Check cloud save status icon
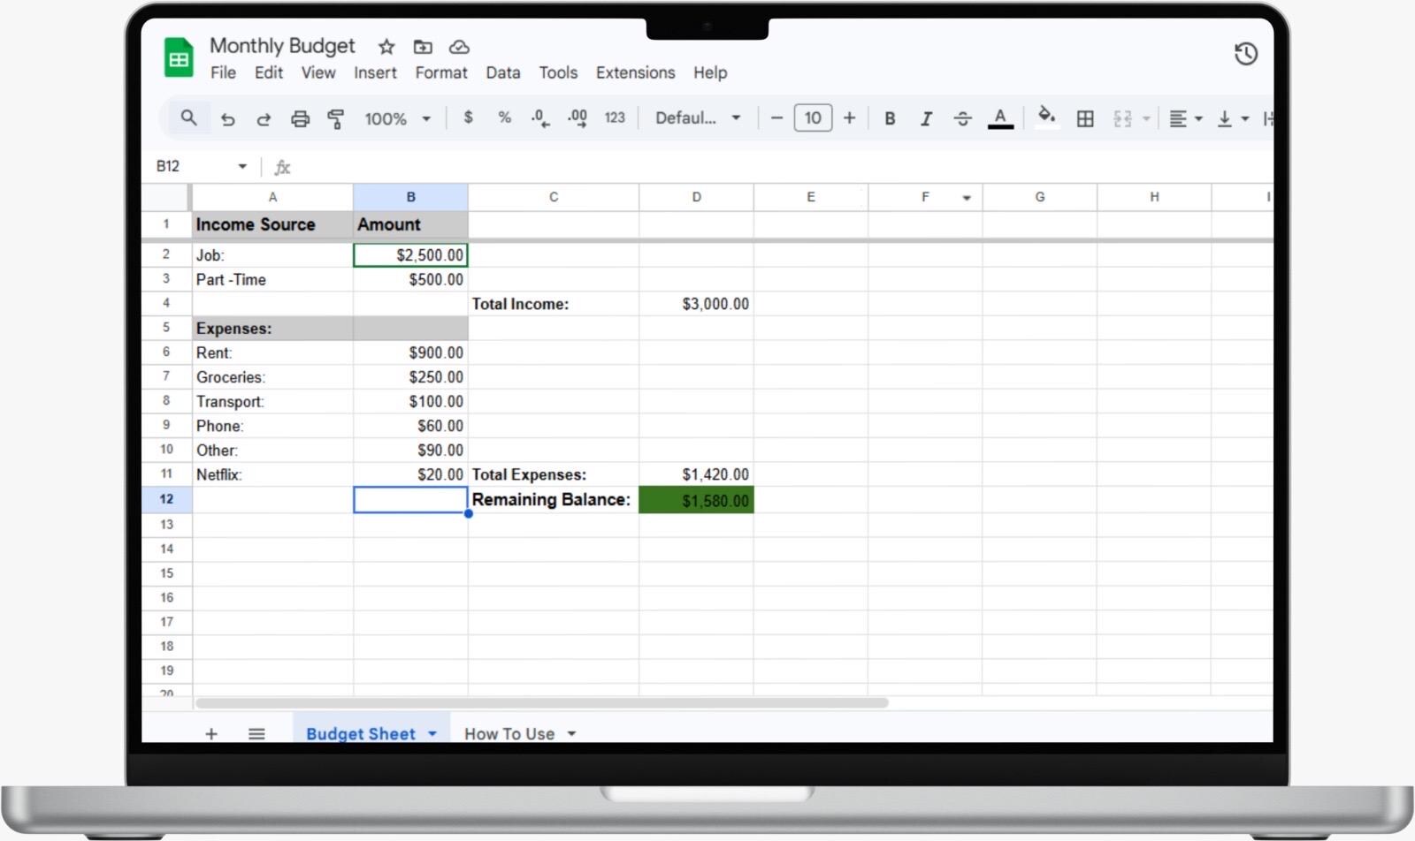 [459, 47]
